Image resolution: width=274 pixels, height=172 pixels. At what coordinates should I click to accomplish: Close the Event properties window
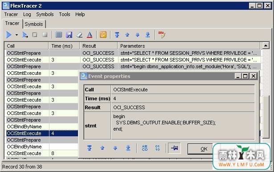click(254, 76)
